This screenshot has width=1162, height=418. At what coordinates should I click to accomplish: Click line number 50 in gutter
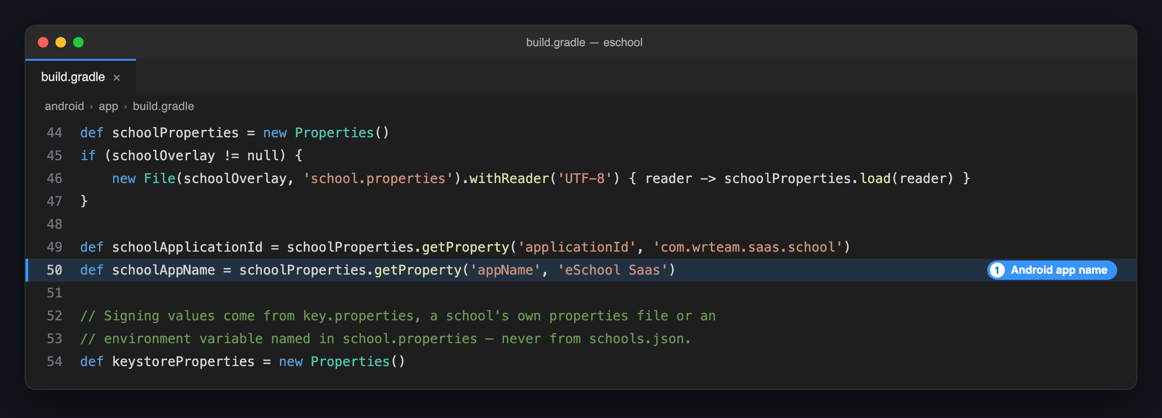(55, 270)
